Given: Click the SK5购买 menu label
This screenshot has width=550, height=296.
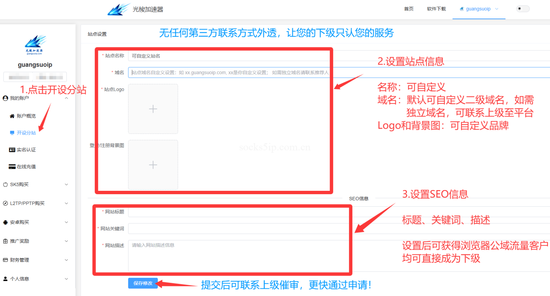Looking at the screenshot, I should (x=19, y=185).
